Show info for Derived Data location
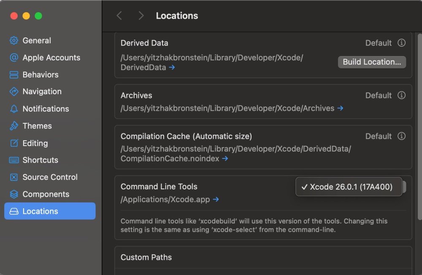The image size is (422, 275). [401, 43]
